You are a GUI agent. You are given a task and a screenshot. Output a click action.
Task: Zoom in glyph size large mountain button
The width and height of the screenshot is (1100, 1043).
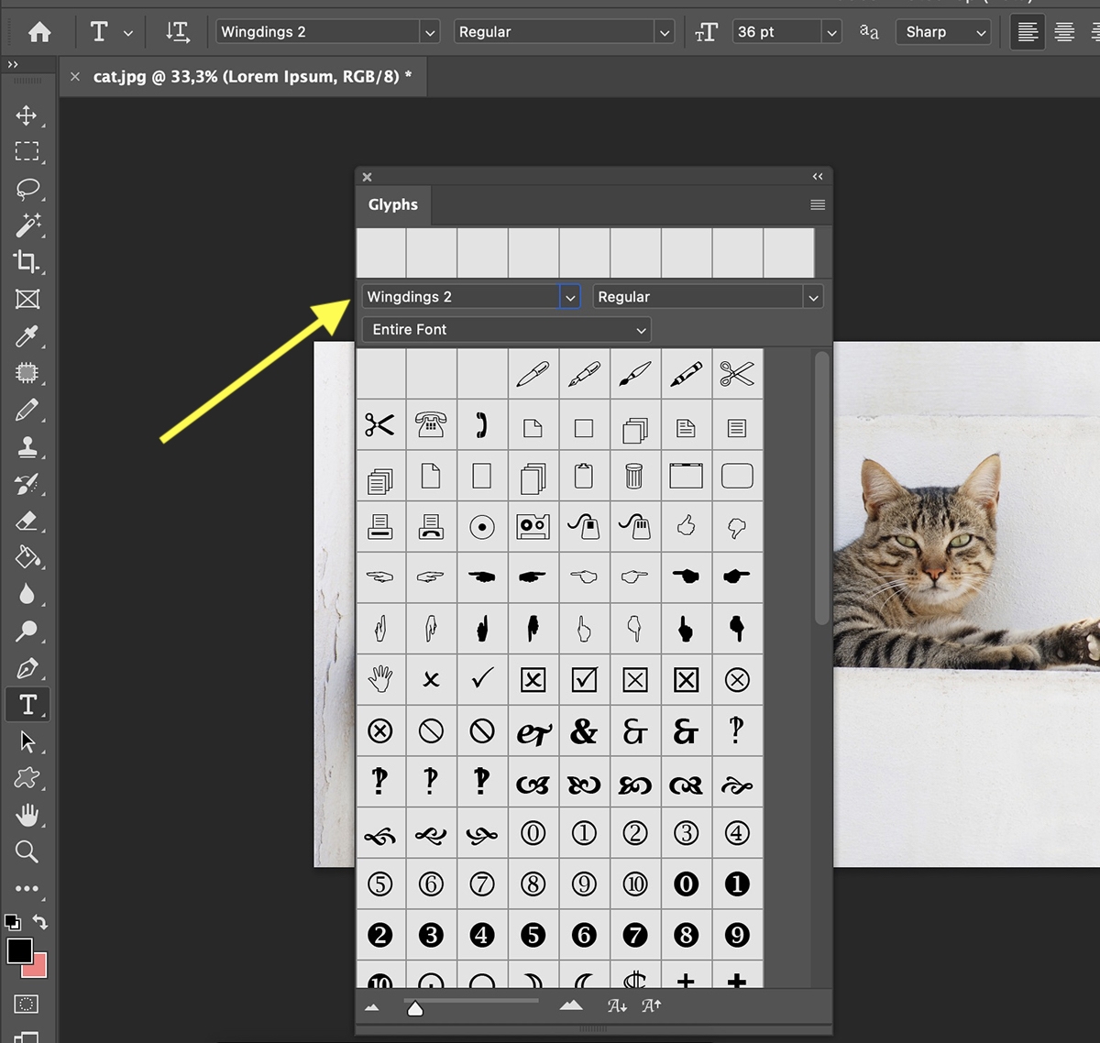pos(571,1005)
